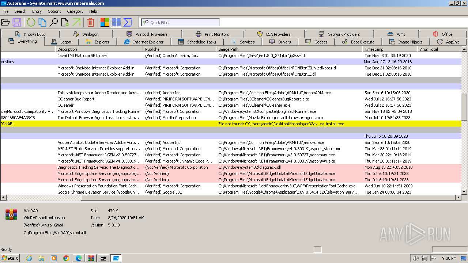Switch to the Print Monitors tab
Image resolution: width=468 pixels, height=263 pixels.
click(212, 34)
